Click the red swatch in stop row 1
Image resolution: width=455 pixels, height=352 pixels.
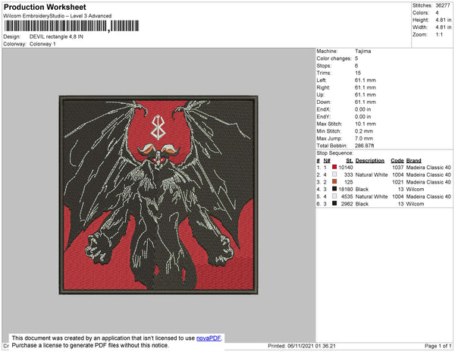click(334, 167)
